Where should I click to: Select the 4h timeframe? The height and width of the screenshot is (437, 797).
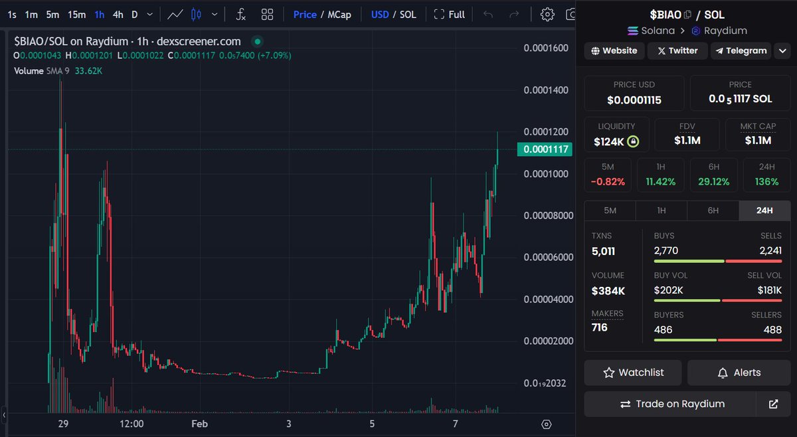tap(118, 14)
